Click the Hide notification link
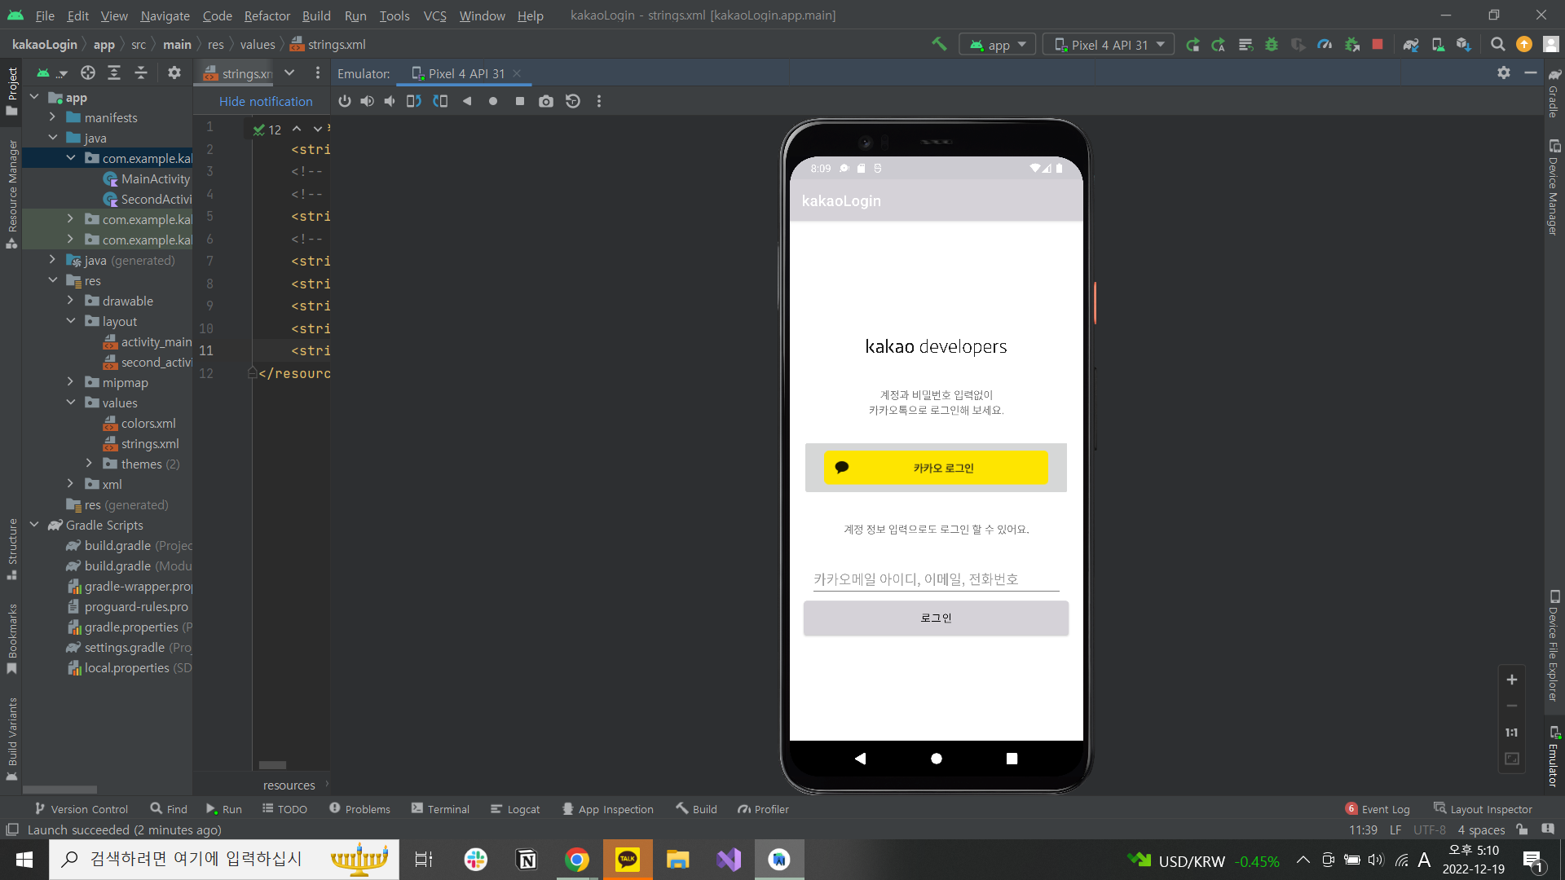 coord(266,101)
